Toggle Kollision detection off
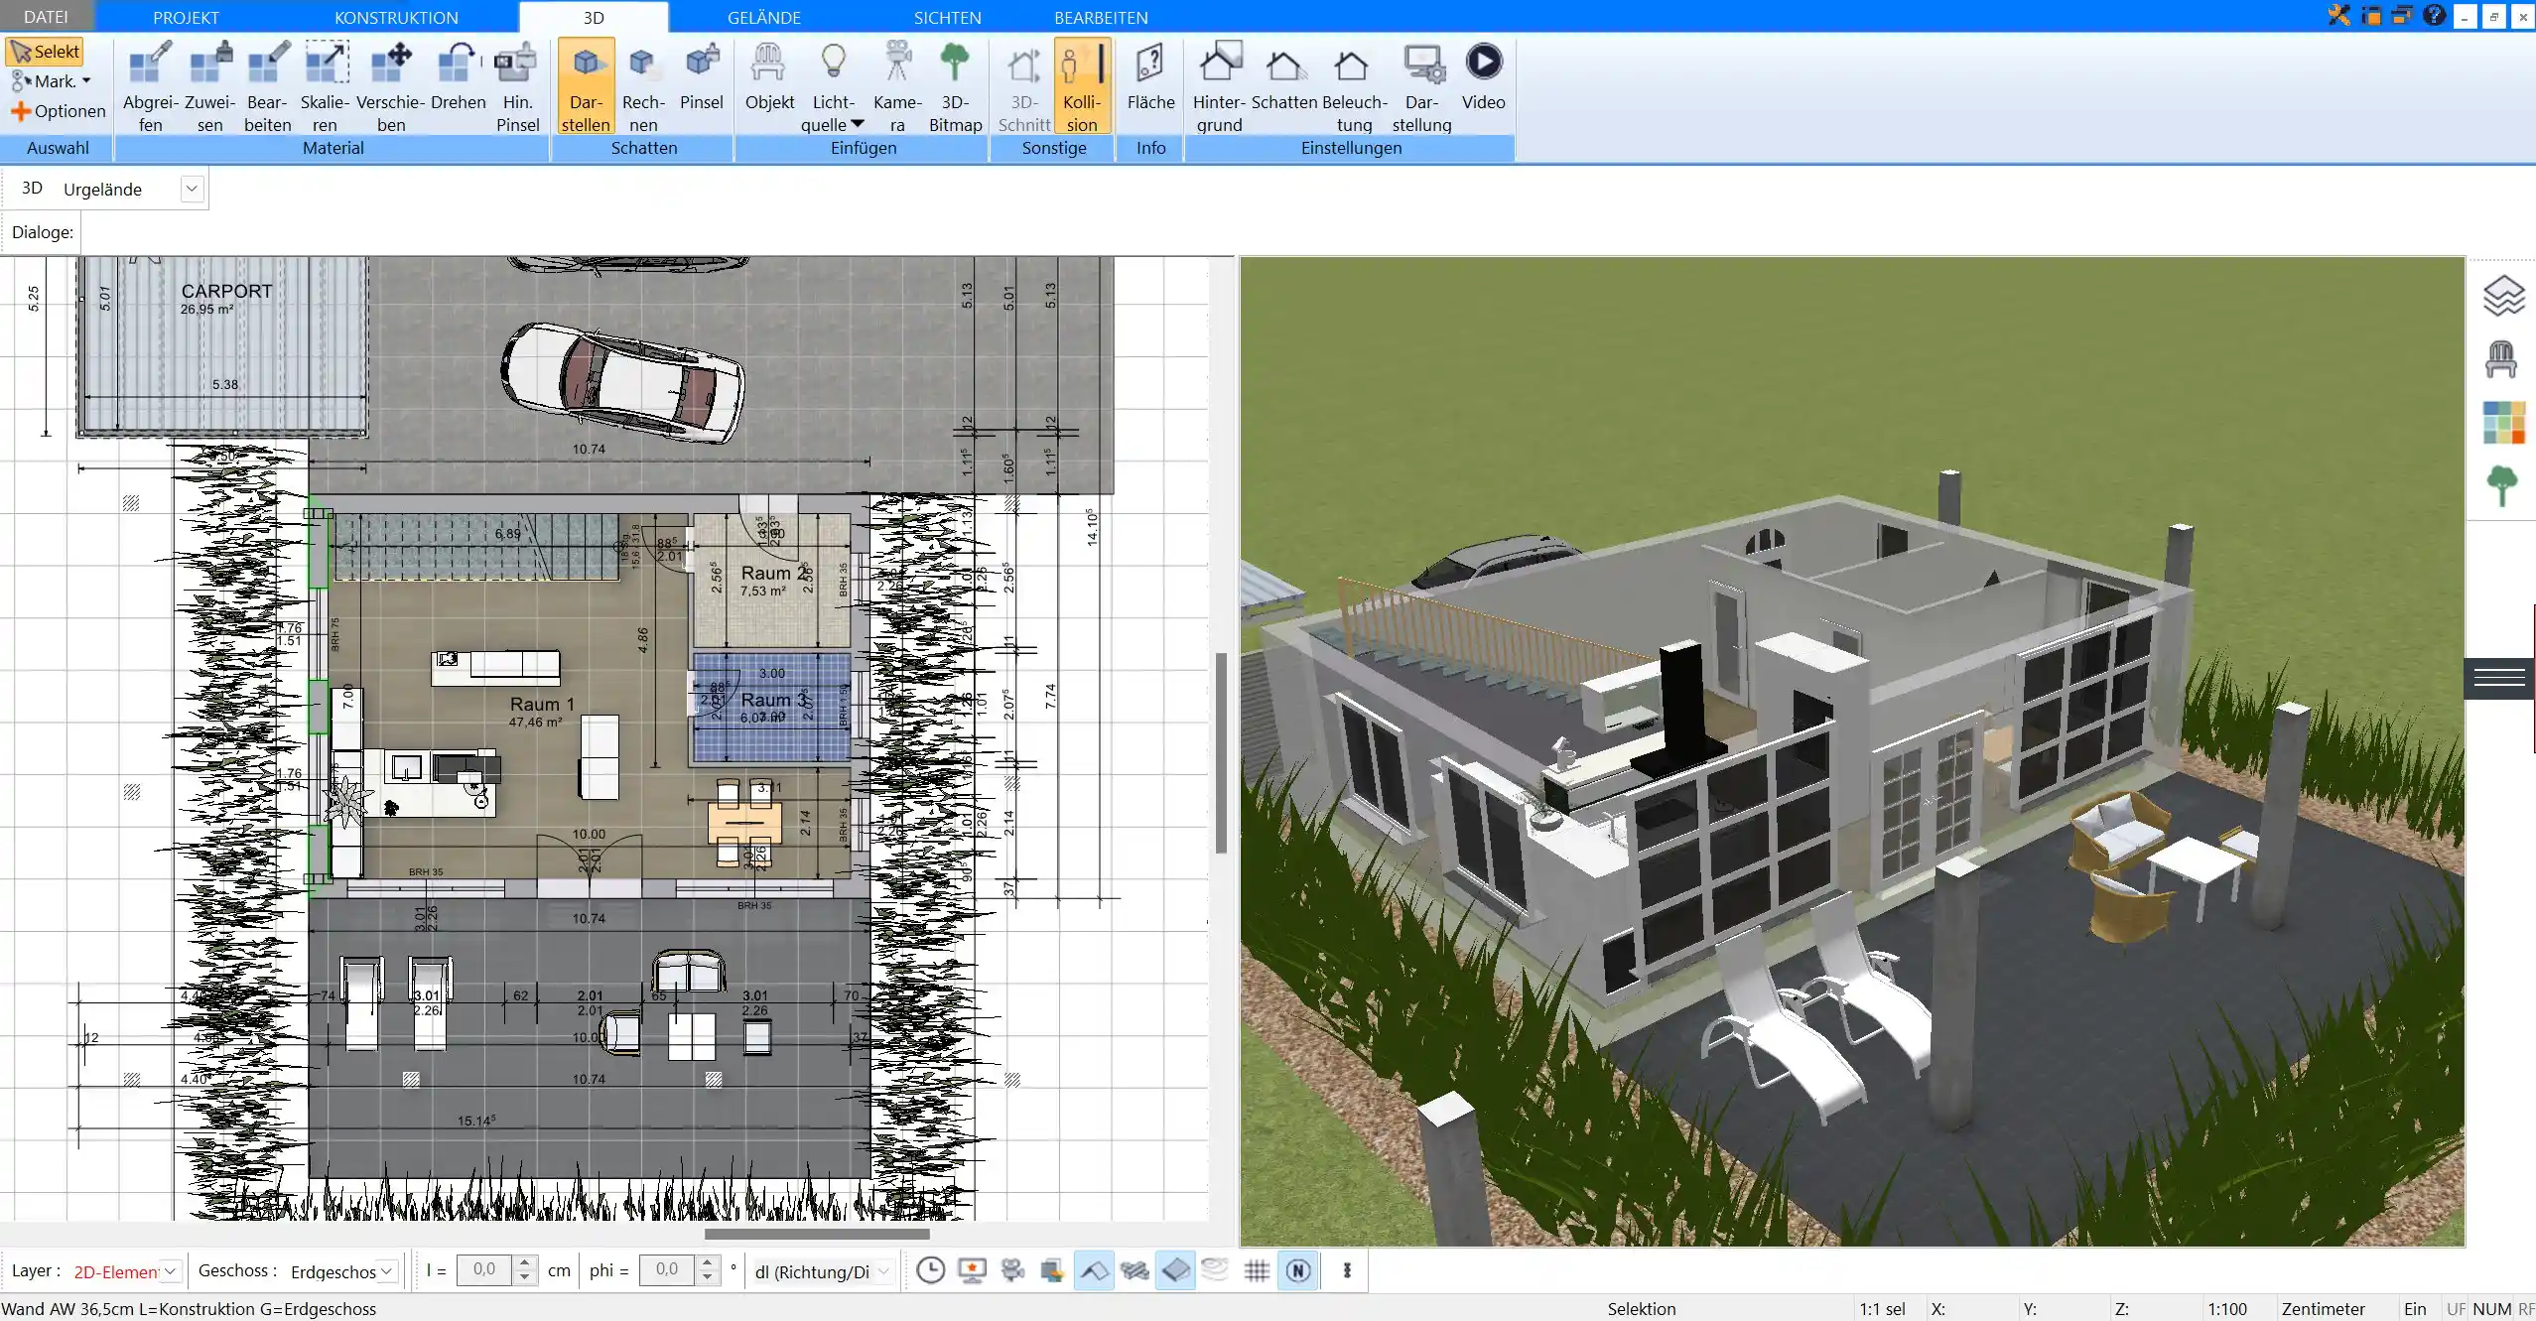The image size is (2536, 1321). (x=1082, y=86)
